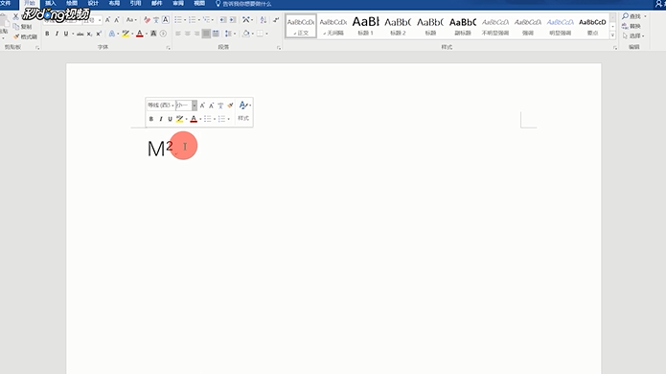Decrease paragraph indent
Image resolution: width=666 pixels, height=374 pixels.
coord(223,20)
